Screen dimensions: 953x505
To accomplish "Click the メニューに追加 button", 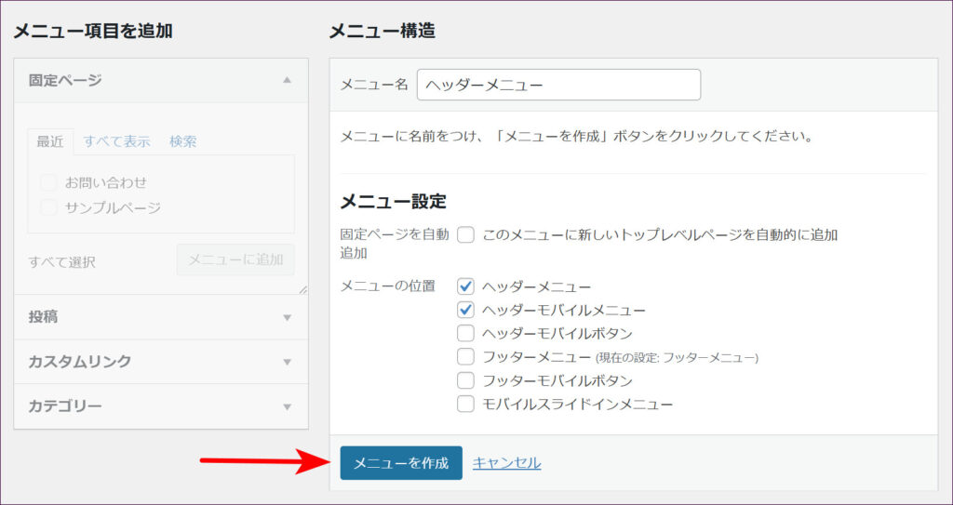I will pyautogui.click(x=235, y=259).
